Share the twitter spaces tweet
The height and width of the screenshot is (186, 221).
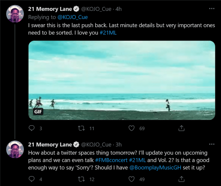[181, 179]
